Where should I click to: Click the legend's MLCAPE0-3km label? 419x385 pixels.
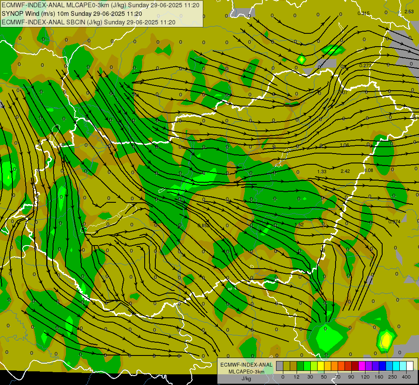(x=247, y=372)
